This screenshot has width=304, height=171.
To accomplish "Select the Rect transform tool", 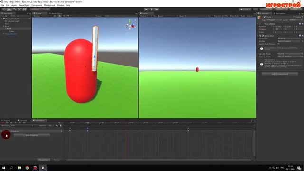I will tap(24, 9).
